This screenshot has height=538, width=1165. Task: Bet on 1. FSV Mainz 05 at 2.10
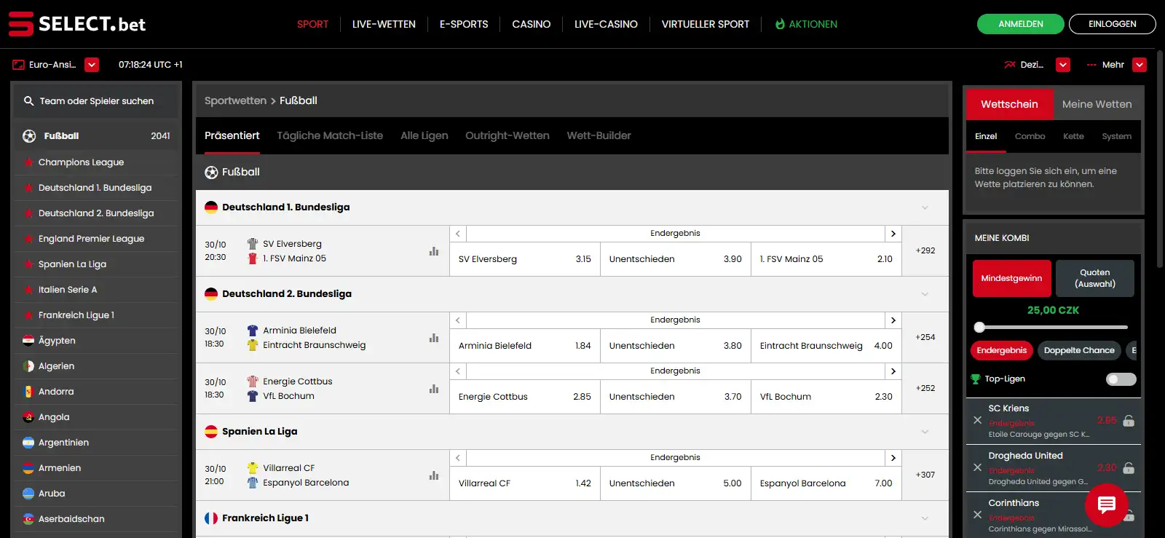826,259
